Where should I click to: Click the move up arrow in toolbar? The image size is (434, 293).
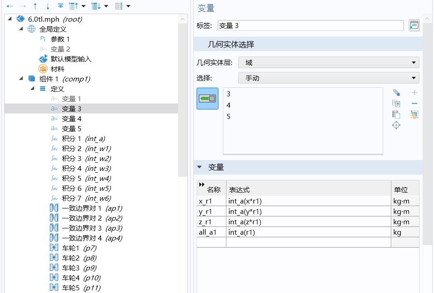(35, 6)
